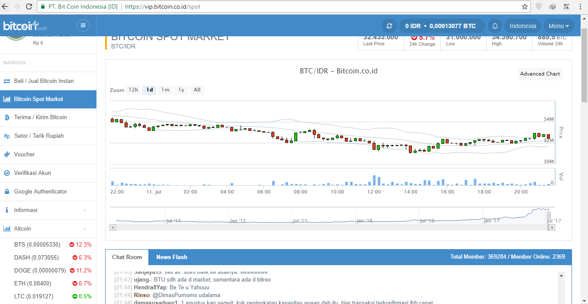The width and height of the screenshot is (588, 304).
Task: Expand the Informasi section chevron
Action: (x=85, y=210)
